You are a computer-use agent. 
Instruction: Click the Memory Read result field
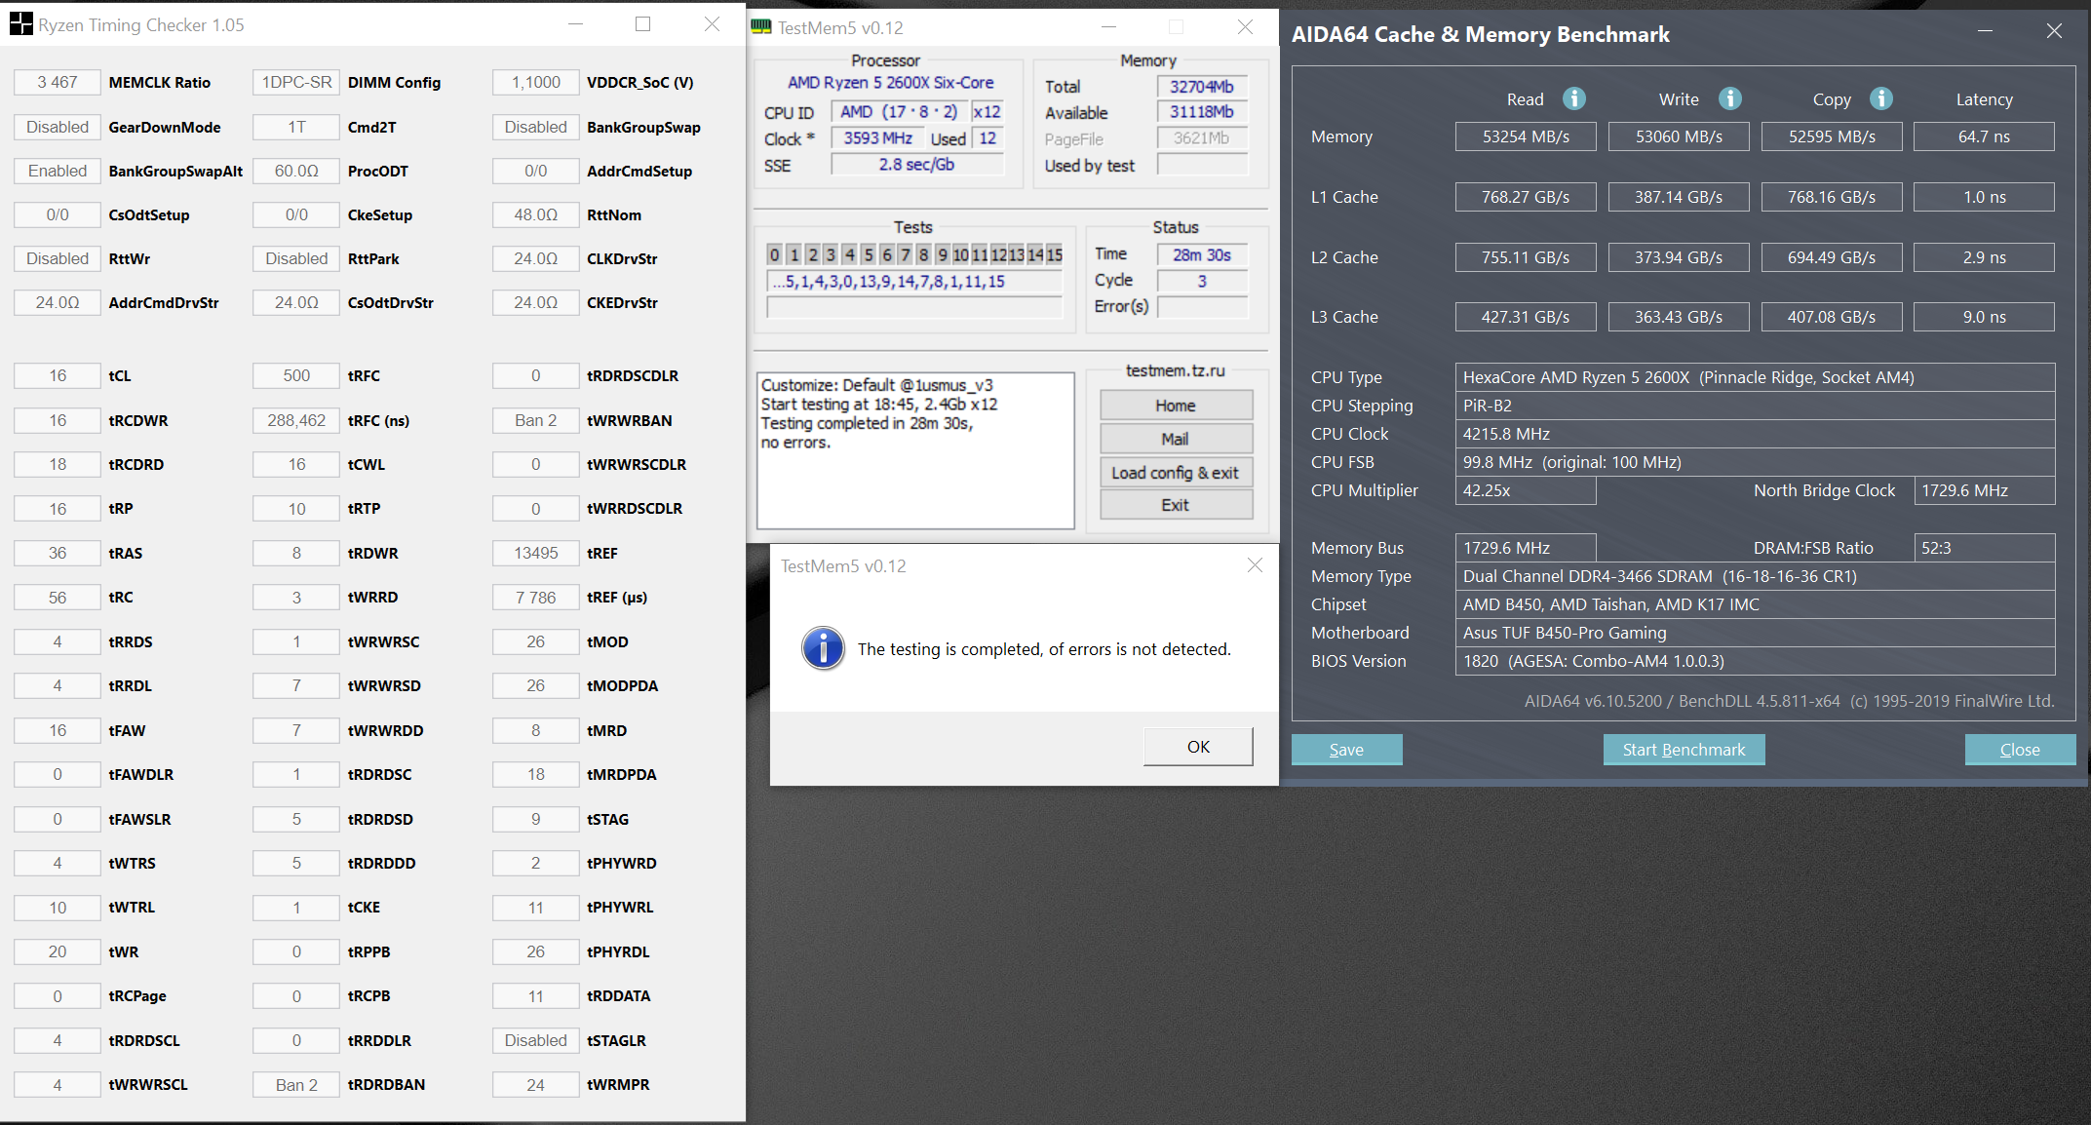pos(1525,136)
